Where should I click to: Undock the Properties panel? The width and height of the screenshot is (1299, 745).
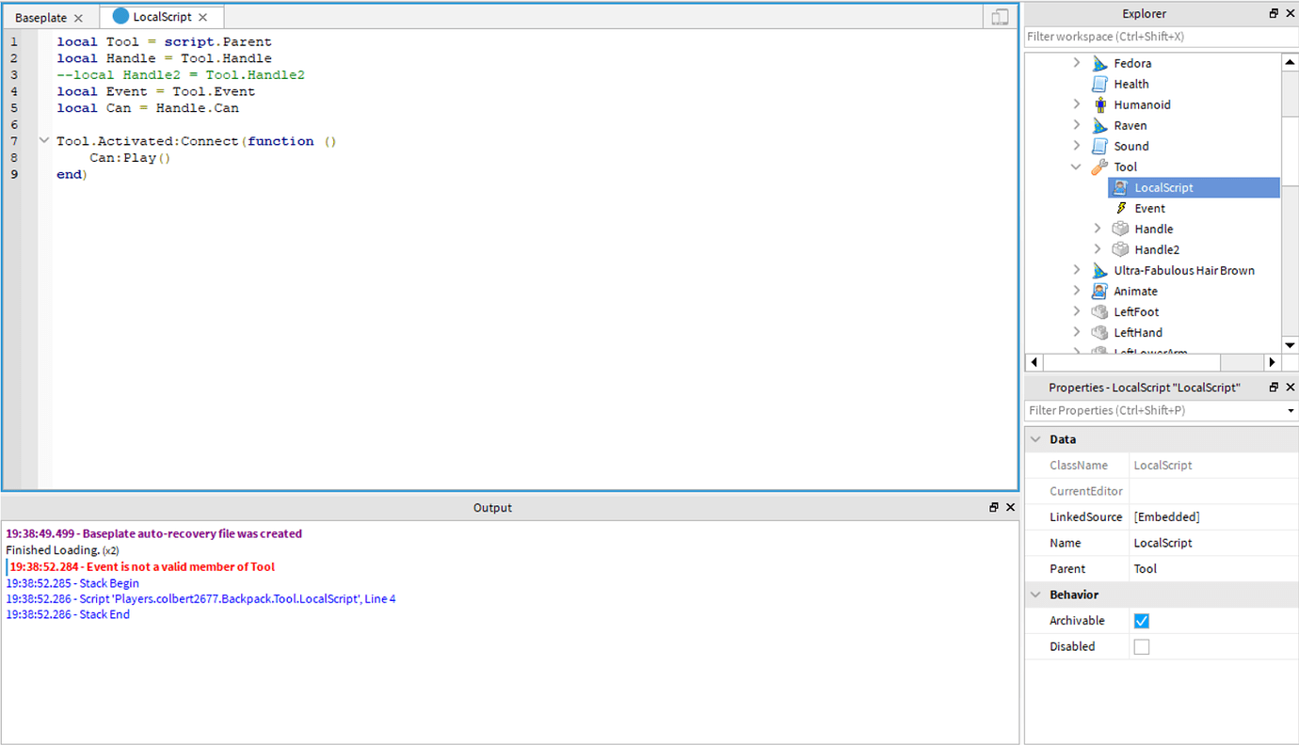1274,387
